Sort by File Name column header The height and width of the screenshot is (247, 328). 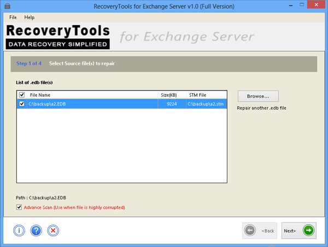pos(92,95)
